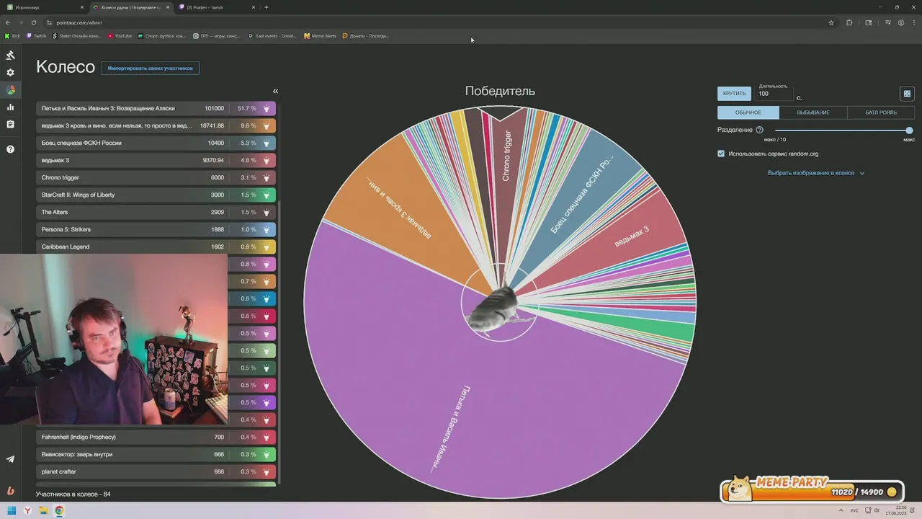Highlight icon for Chrono trigger row
The width and height of the screenshot is (922, 519).
point(267,177)
